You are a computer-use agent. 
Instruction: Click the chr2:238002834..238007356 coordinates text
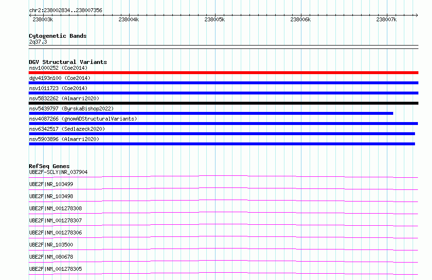pos(66,10)
